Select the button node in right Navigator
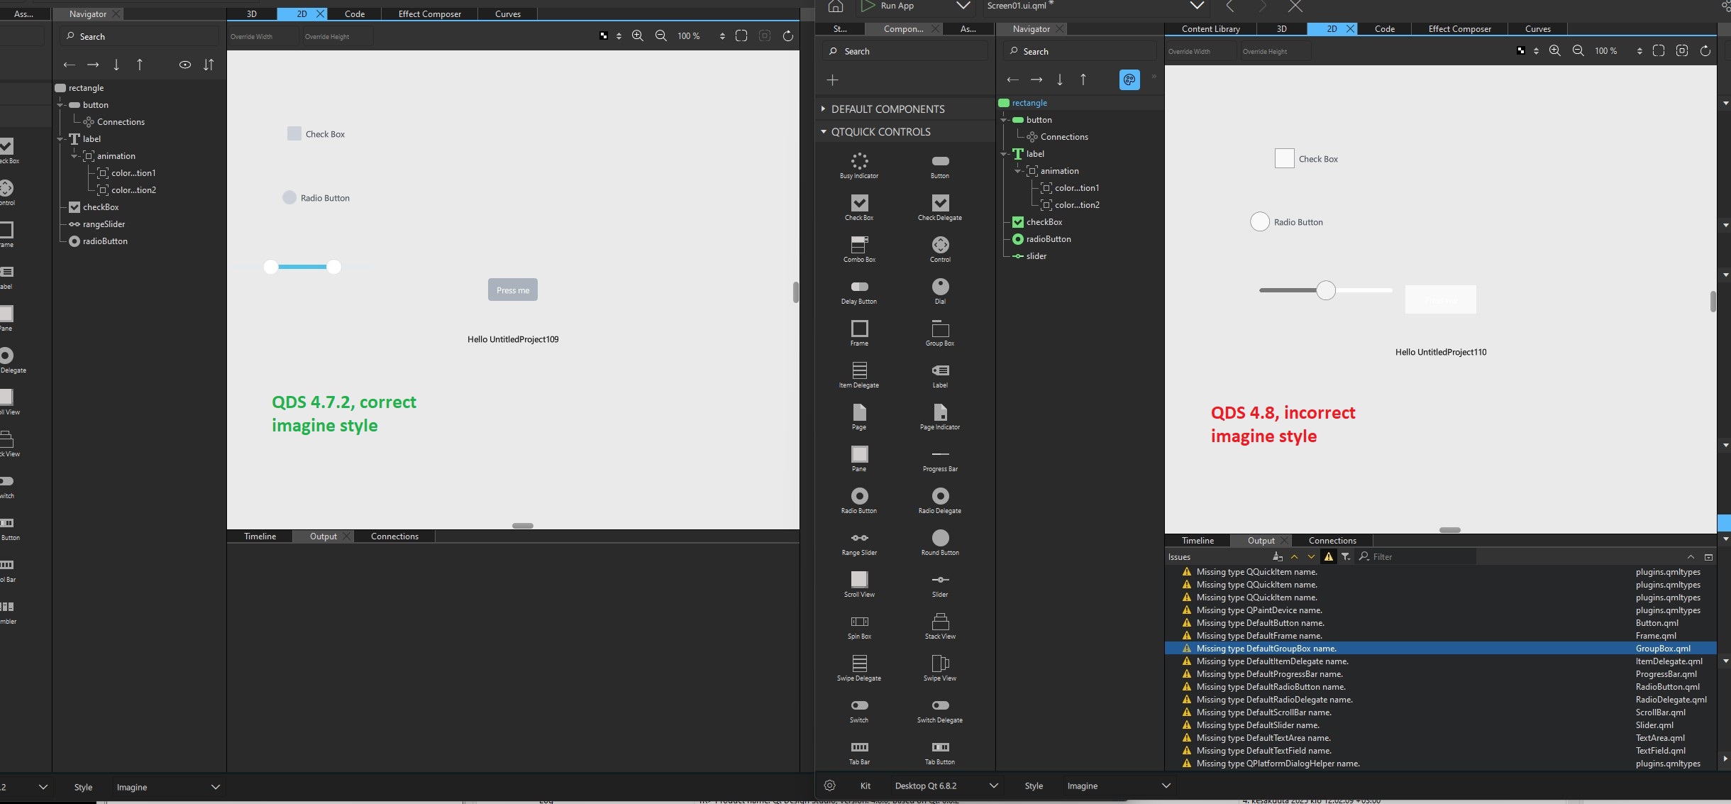1731x804 pixels. click(1039, 119)
